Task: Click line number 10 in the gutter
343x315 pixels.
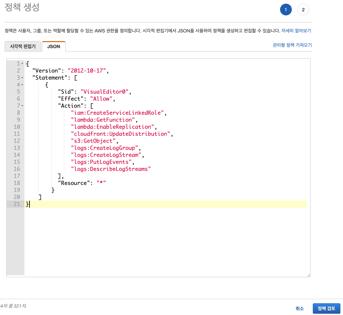Action: pyautogui.click(x=17, y=127)
